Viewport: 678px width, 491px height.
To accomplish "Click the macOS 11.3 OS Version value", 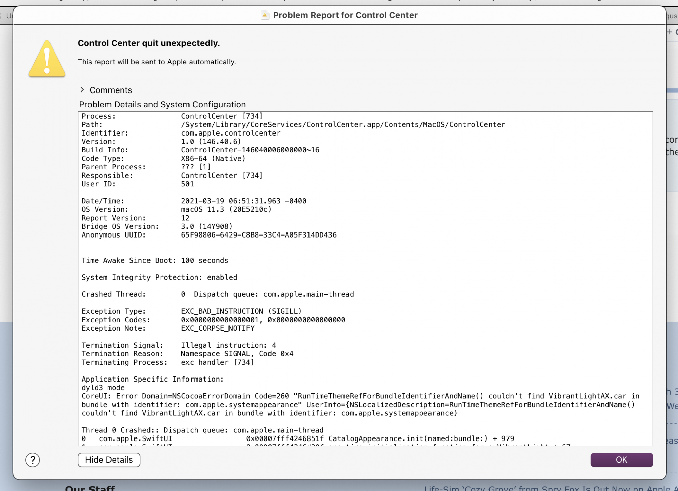I will (x=226, y=209).
